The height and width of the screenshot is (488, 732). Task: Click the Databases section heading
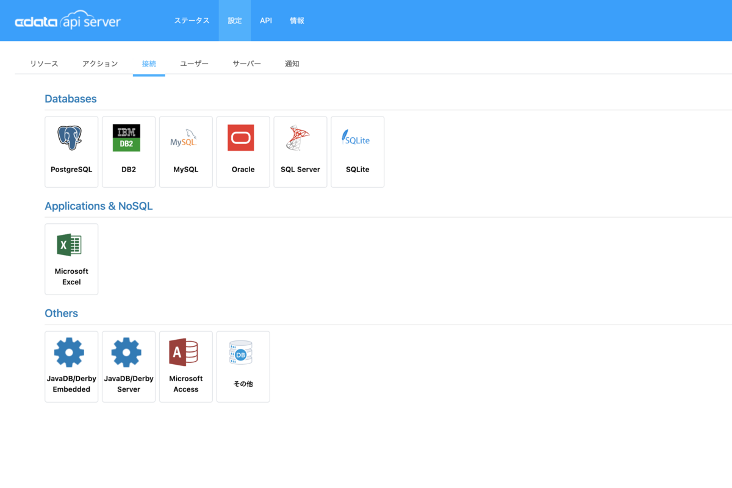tap(71, 99)
